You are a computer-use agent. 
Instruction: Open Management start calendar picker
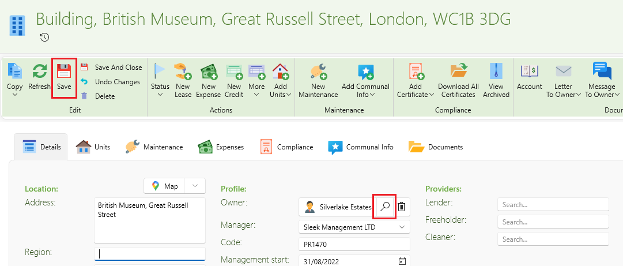tap(402, 261)
